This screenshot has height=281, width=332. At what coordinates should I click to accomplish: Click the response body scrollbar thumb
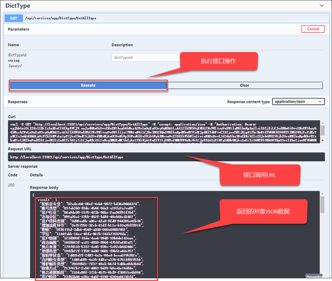click(x=322, y=204)
